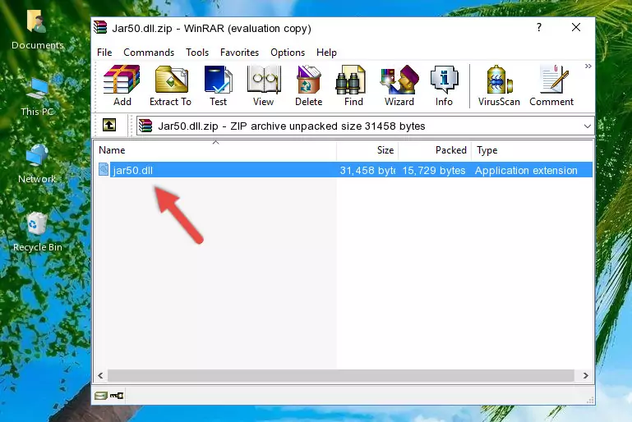Run VirusScan on archive
The image size is (632, 422).
point(499,85)
